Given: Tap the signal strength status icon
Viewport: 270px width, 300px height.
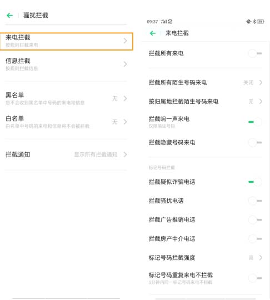Looking at the screenshot, I should point(164,22).
